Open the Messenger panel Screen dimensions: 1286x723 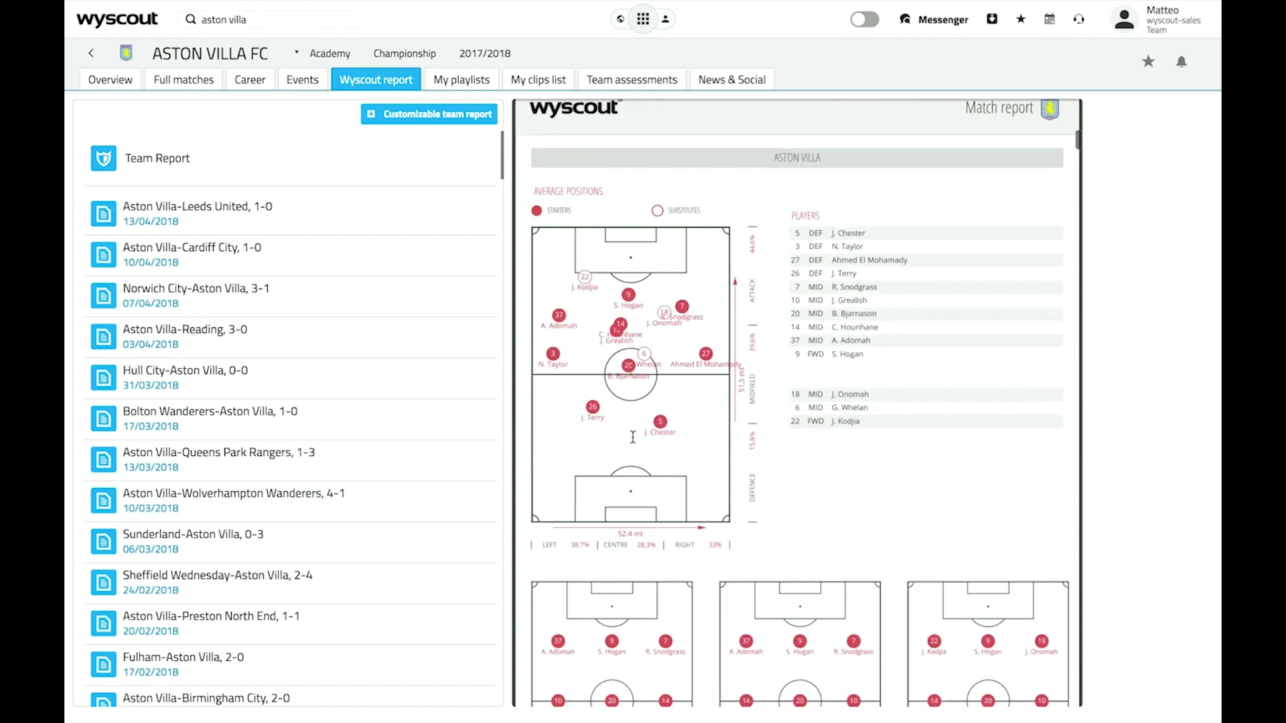click(x=934, y=19)
